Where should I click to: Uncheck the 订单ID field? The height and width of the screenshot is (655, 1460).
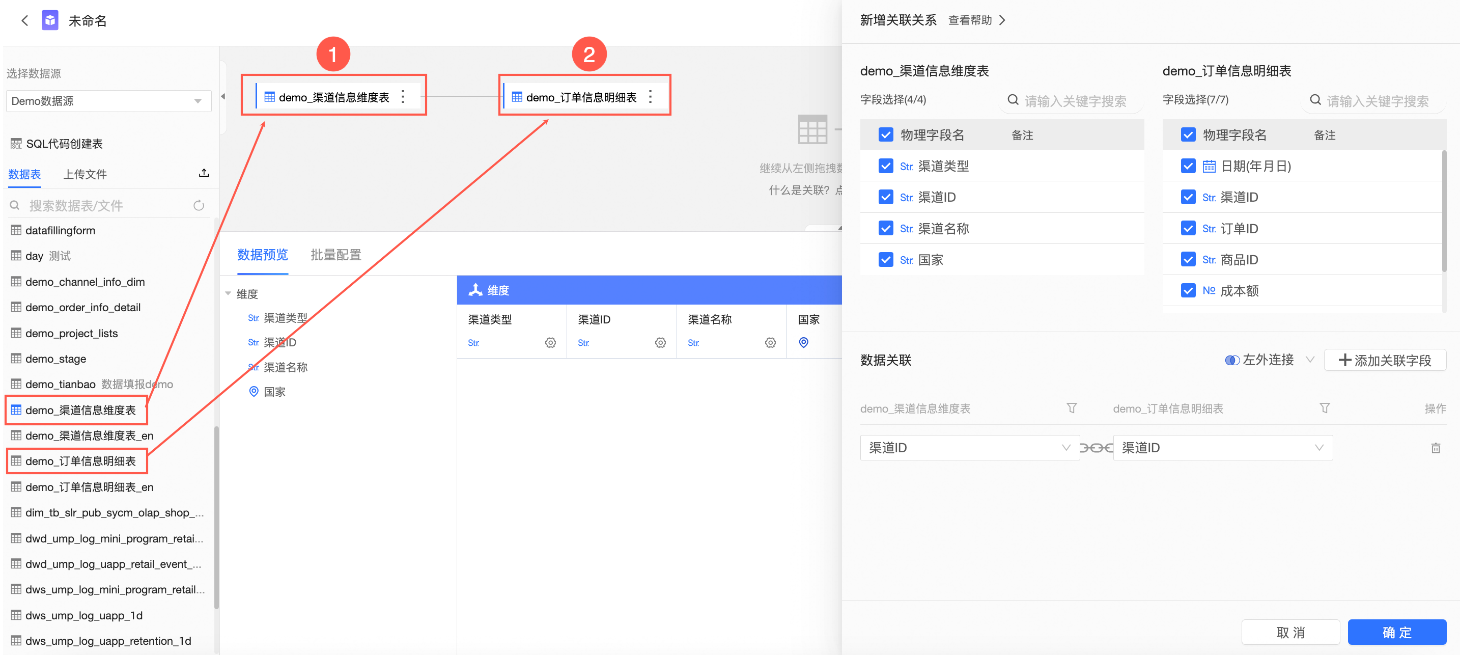pyautogui.click(x=1189, y=229)
